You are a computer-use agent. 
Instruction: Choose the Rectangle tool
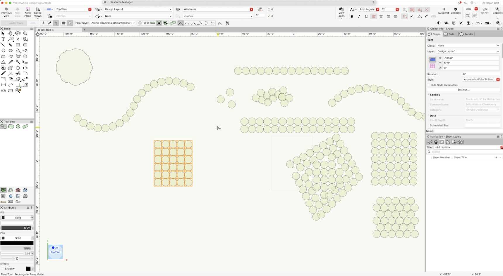coord(18,45)
